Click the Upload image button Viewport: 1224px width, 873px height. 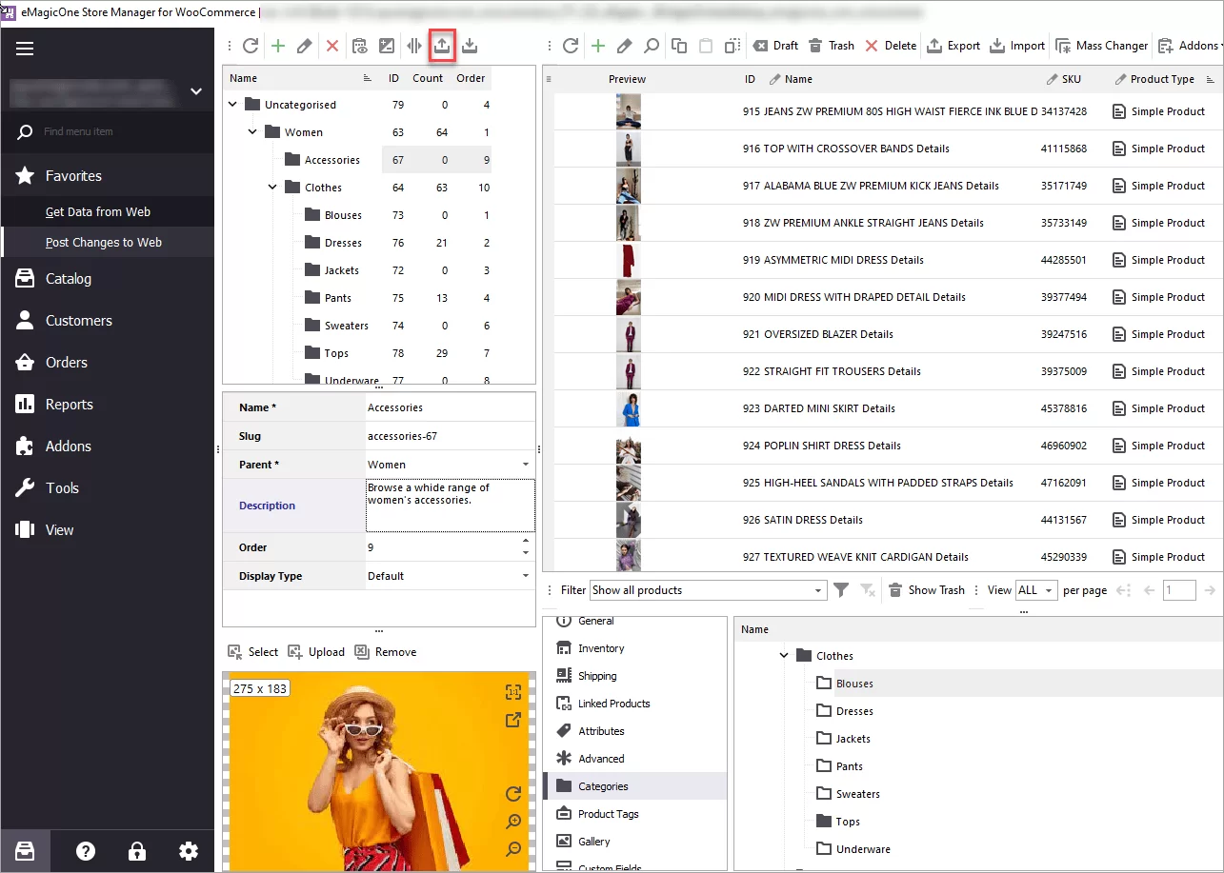click(316, 651)
